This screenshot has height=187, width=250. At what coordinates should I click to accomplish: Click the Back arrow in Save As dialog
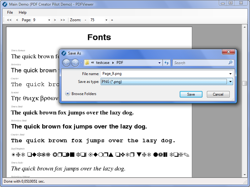pos(66,63)
